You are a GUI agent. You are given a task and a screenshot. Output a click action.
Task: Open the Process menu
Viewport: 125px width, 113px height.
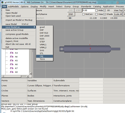coord(120,6)
